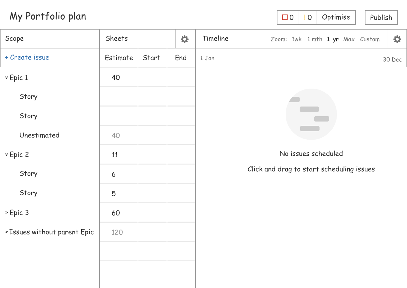Click the red error count indicator
Image resolution: width=407 pixels, height=288 pixels.
(x=288, y=17)
